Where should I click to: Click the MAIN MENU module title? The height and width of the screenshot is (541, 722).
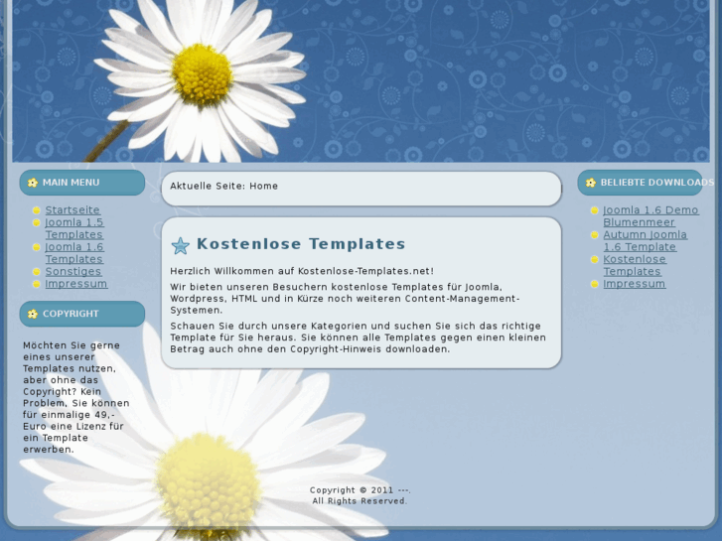pyautogui.click(x=71, y=183)
